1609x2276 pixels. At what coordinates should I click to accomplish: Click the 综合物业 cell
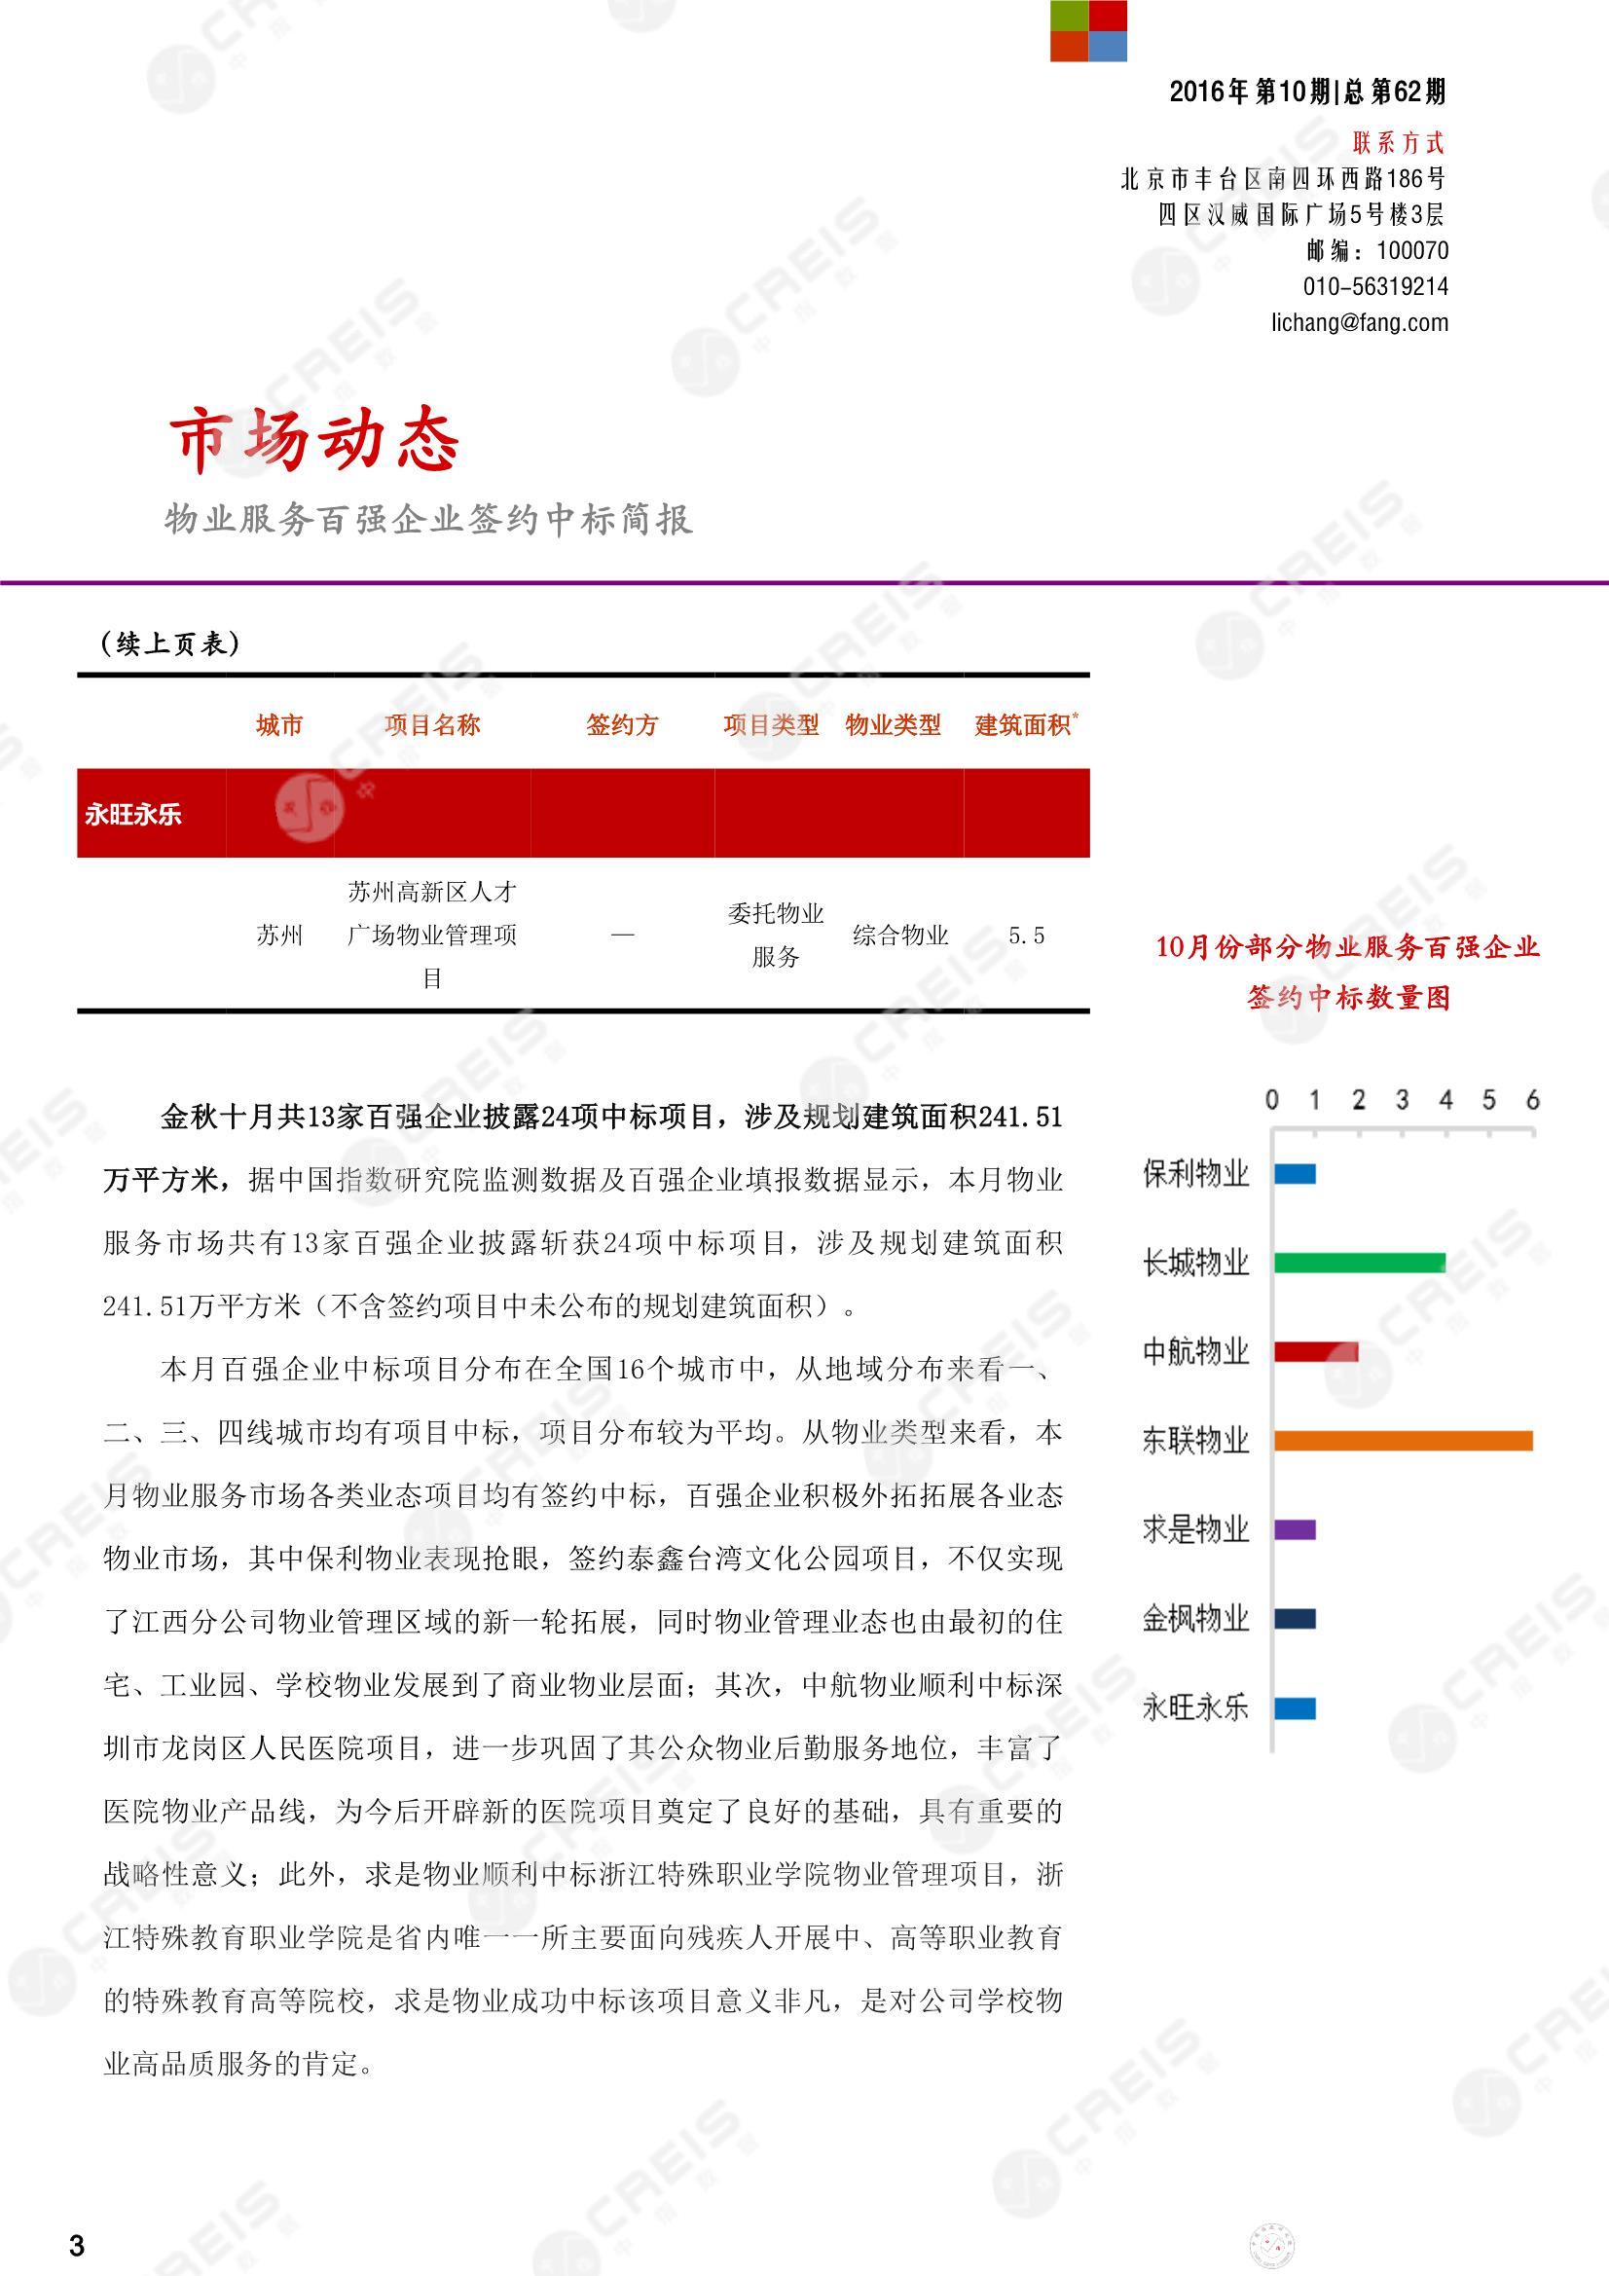(900, 935)
